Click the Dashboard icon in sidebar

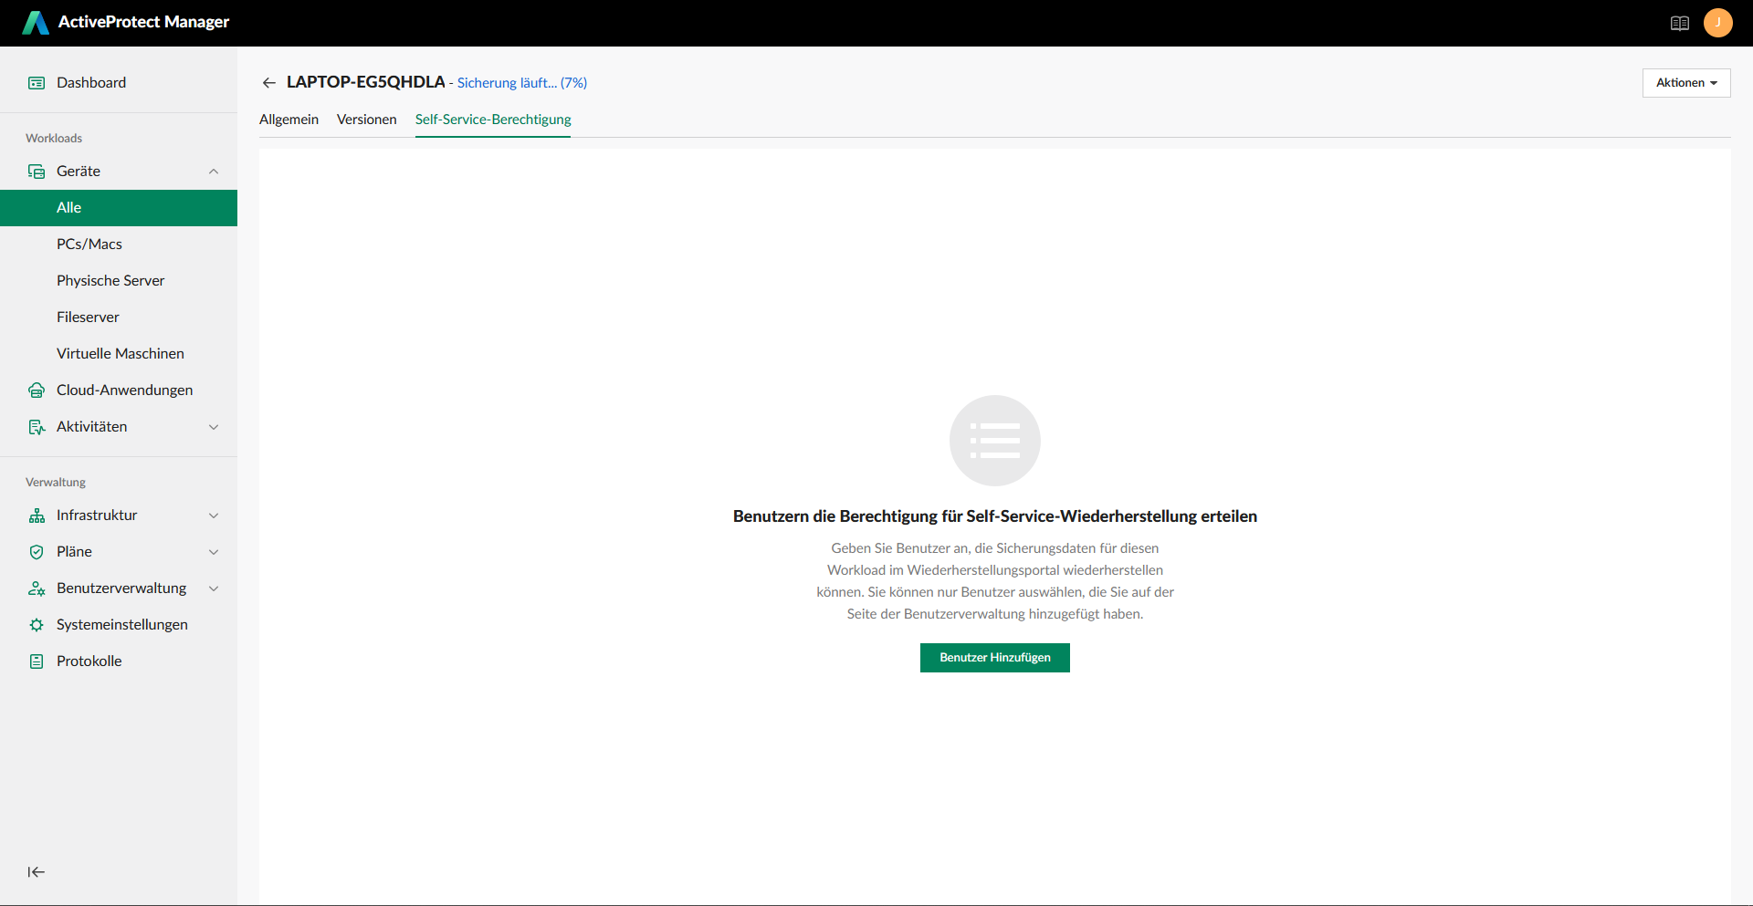point(37,83)
